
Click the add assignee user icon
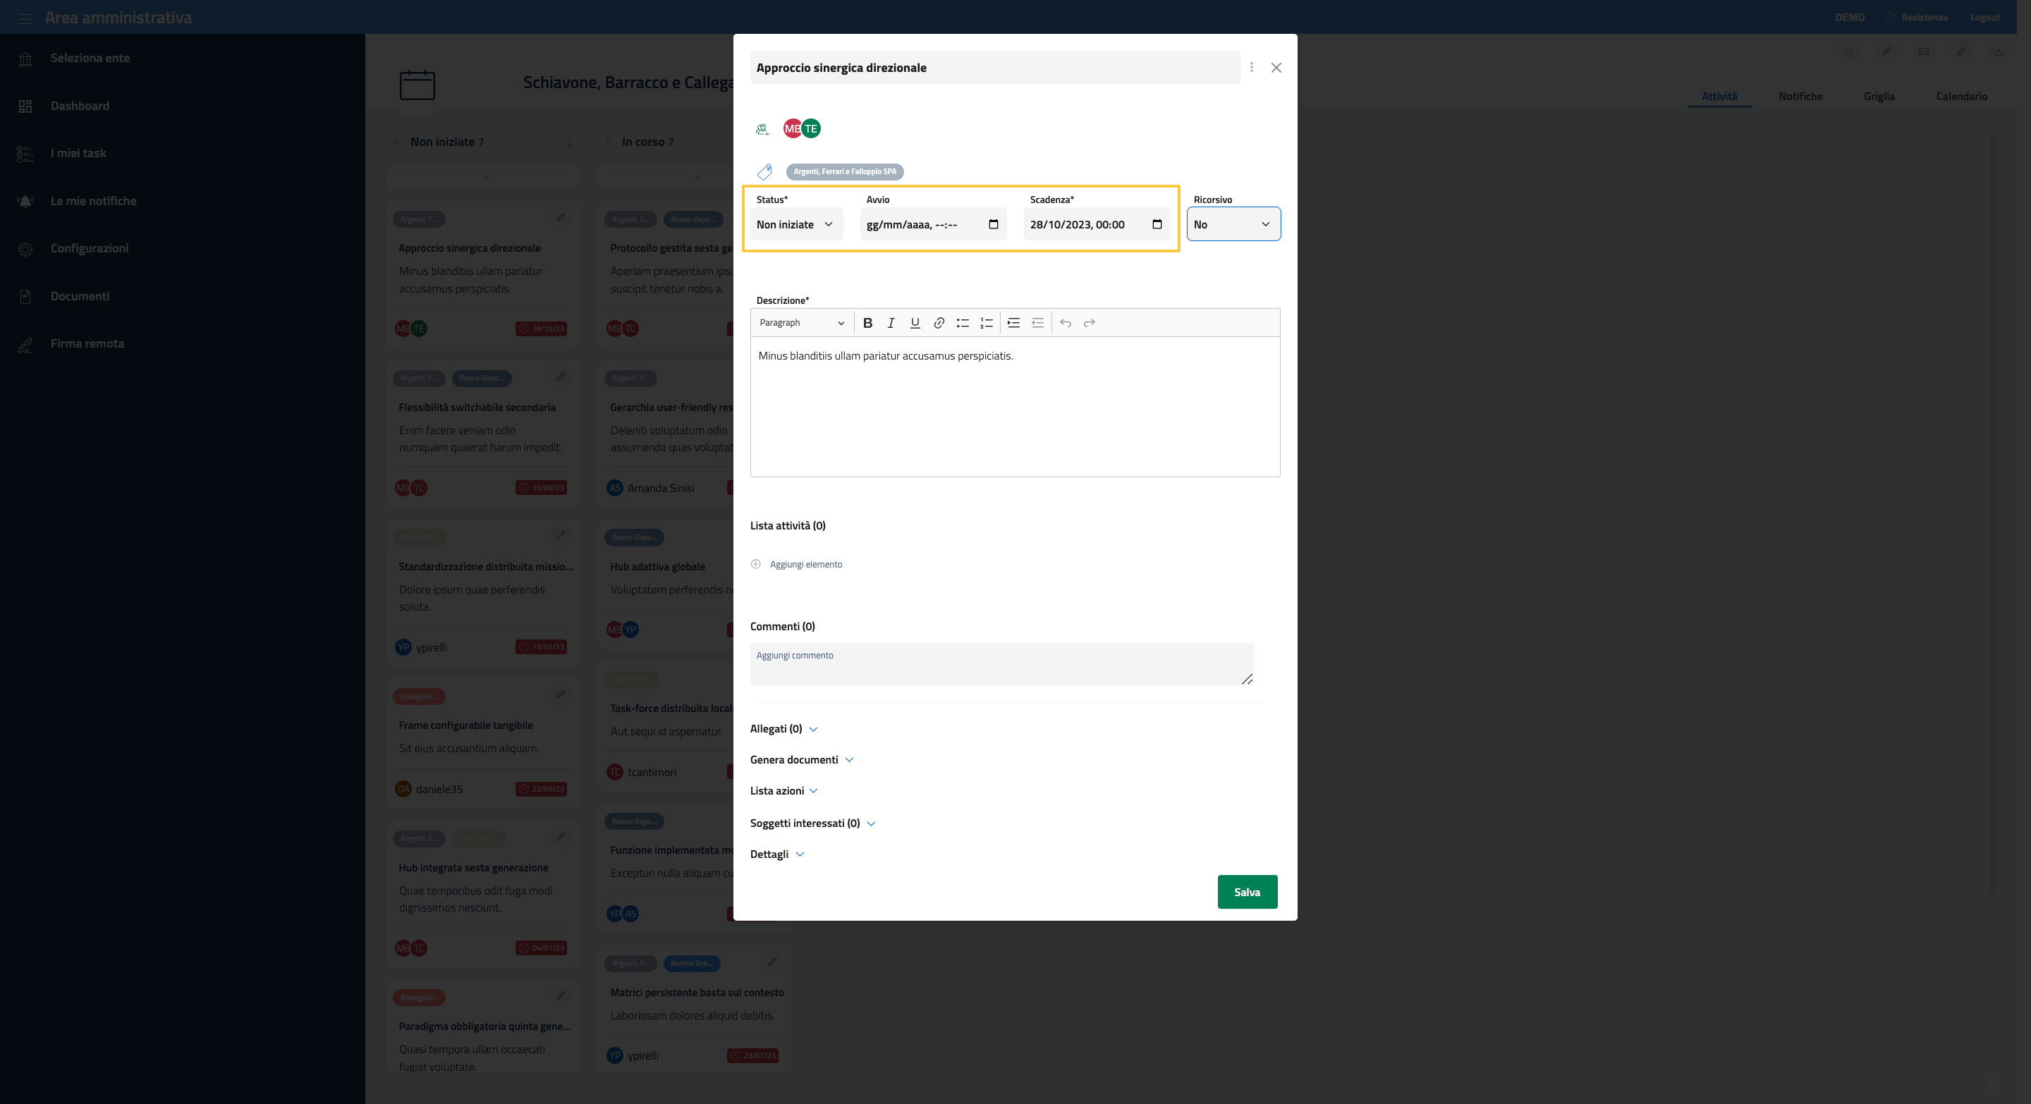coord(762,129)
